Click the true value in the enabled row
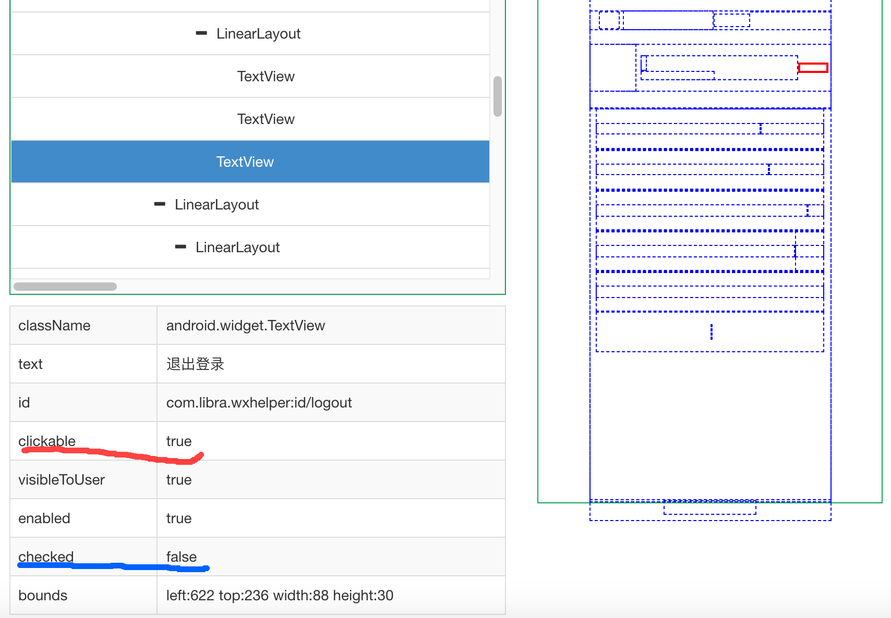The height and width of the screenshot is (618, 891). [x=179, y=518]
